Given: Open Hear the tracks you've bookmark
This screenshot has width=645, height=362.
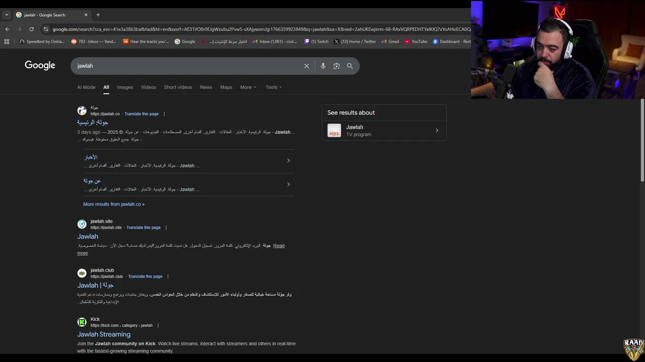Looking at the screenshot, I should point(146,42).
